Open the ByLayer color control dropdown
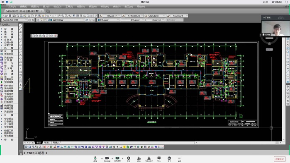The height and width of the screenshot is (163, 290). (108, 20)
